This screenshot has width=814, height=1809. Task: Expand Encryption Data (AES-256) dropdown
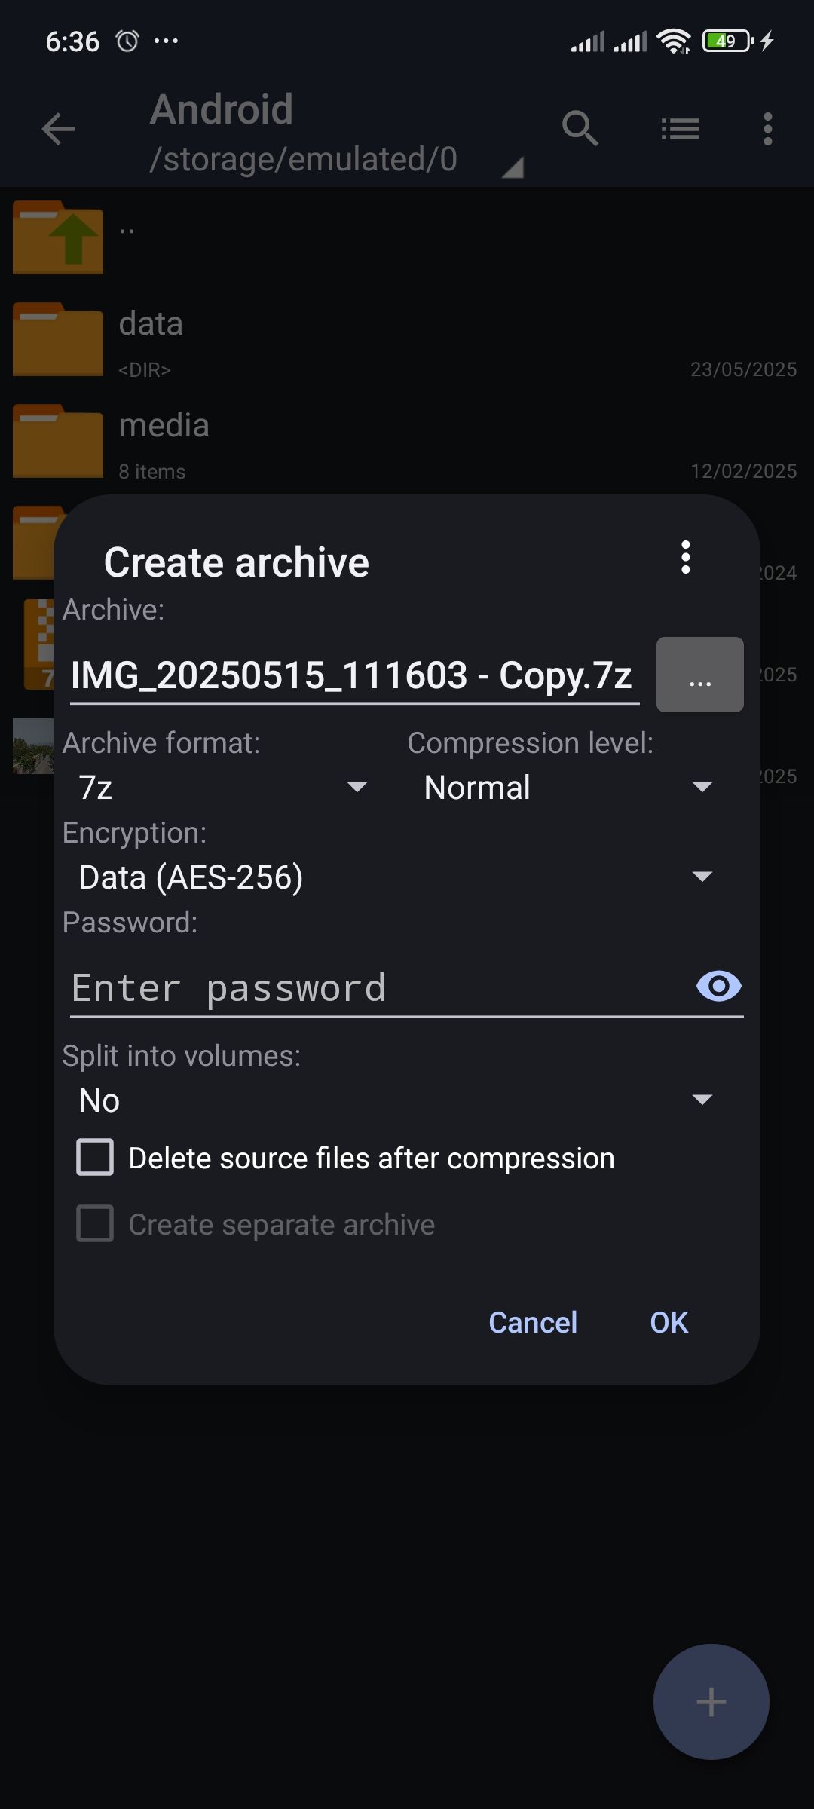396,877
